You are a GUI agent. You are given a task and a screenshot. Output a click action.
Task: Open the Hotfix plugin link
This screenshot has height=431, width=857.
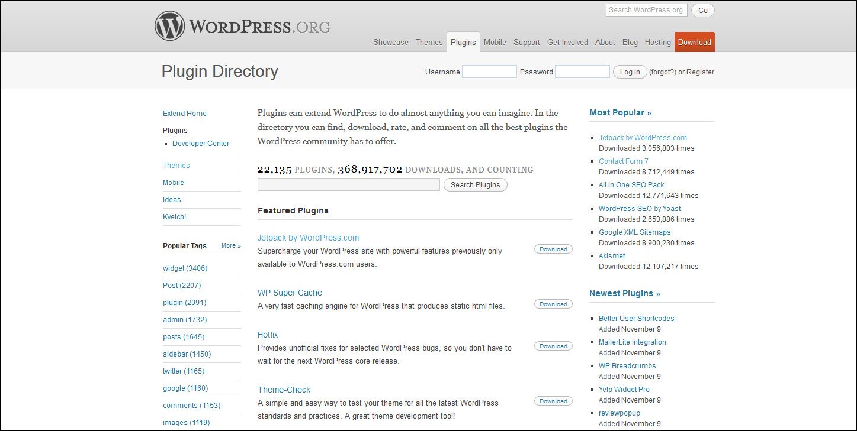click(268, 335)
